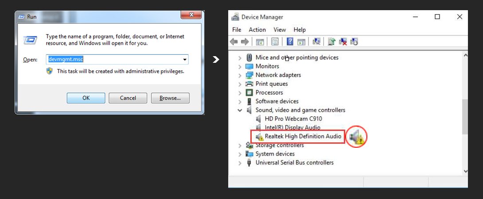Click the Device Manager vertical scrollbar thumb
This screenshot has width=483, height=199.
[465, 117]
